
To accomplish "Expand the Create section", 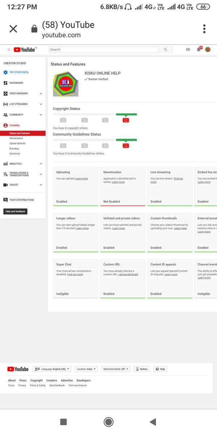I will coord(23,185).
